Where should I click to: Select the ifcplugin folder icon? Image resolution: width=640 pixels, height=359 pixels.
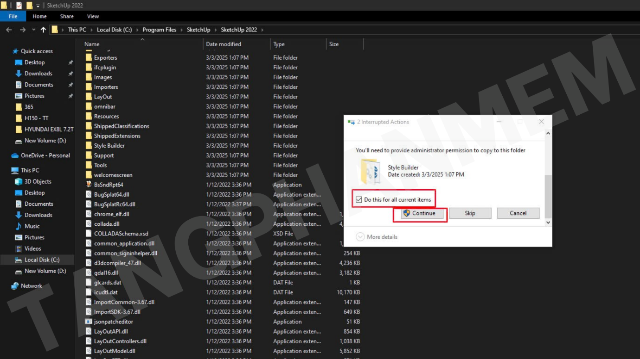[89, 68]
